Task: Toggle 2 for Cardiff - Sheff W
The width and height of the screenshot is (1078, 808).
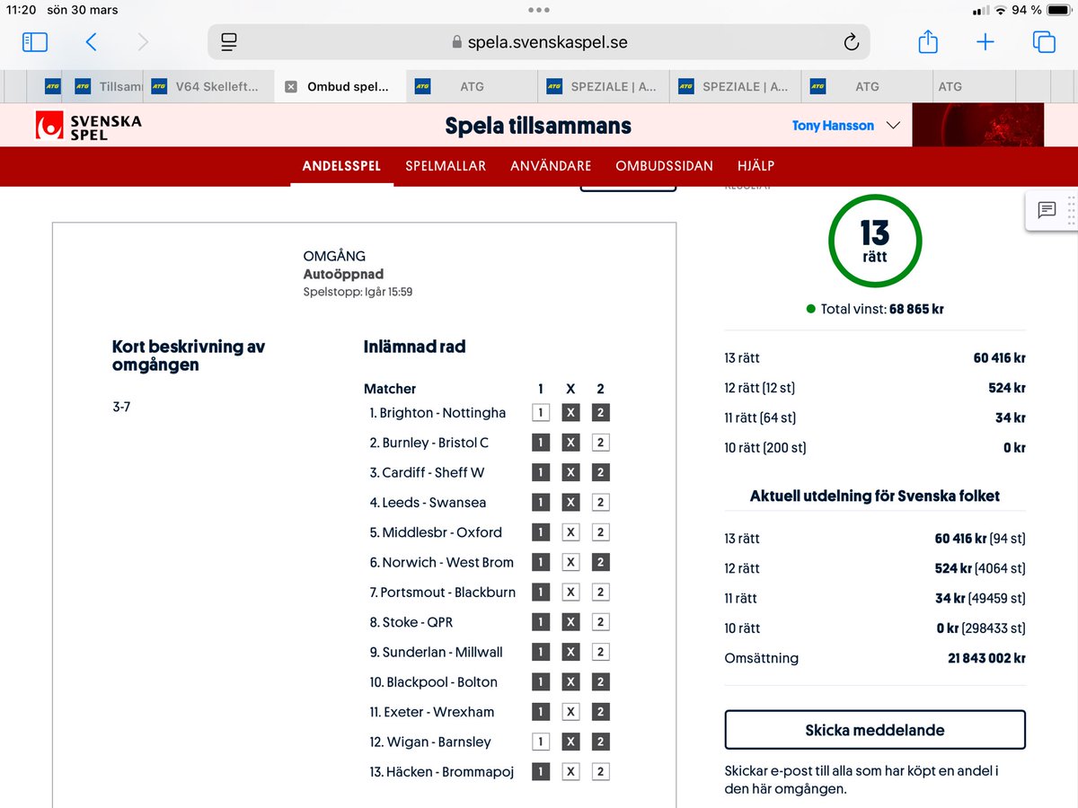Action: (x=601, y=472)
